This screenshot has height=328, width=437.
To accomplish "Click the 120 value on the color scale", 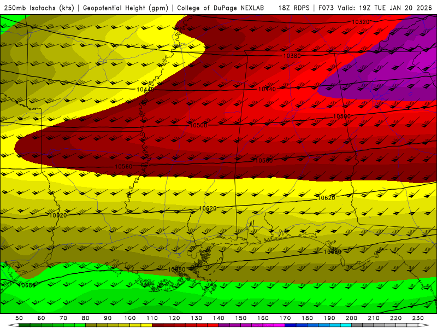I will [x=174, y=318].
